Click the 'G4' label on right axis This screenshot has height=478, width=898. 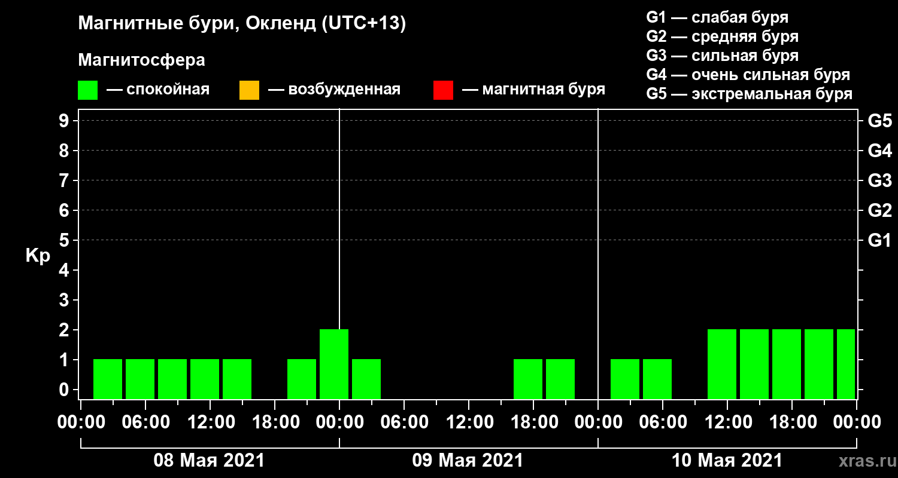[880, 151]
